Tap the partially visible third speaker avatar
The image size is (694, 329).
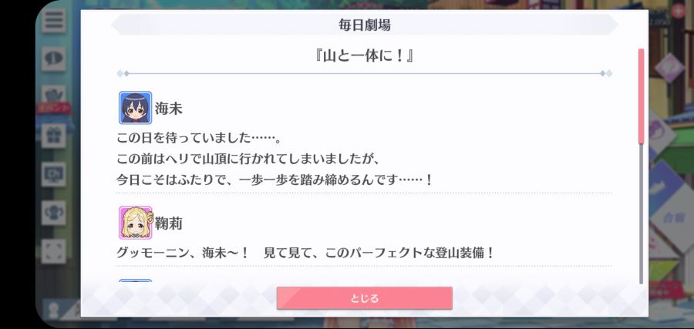[136, 280]
